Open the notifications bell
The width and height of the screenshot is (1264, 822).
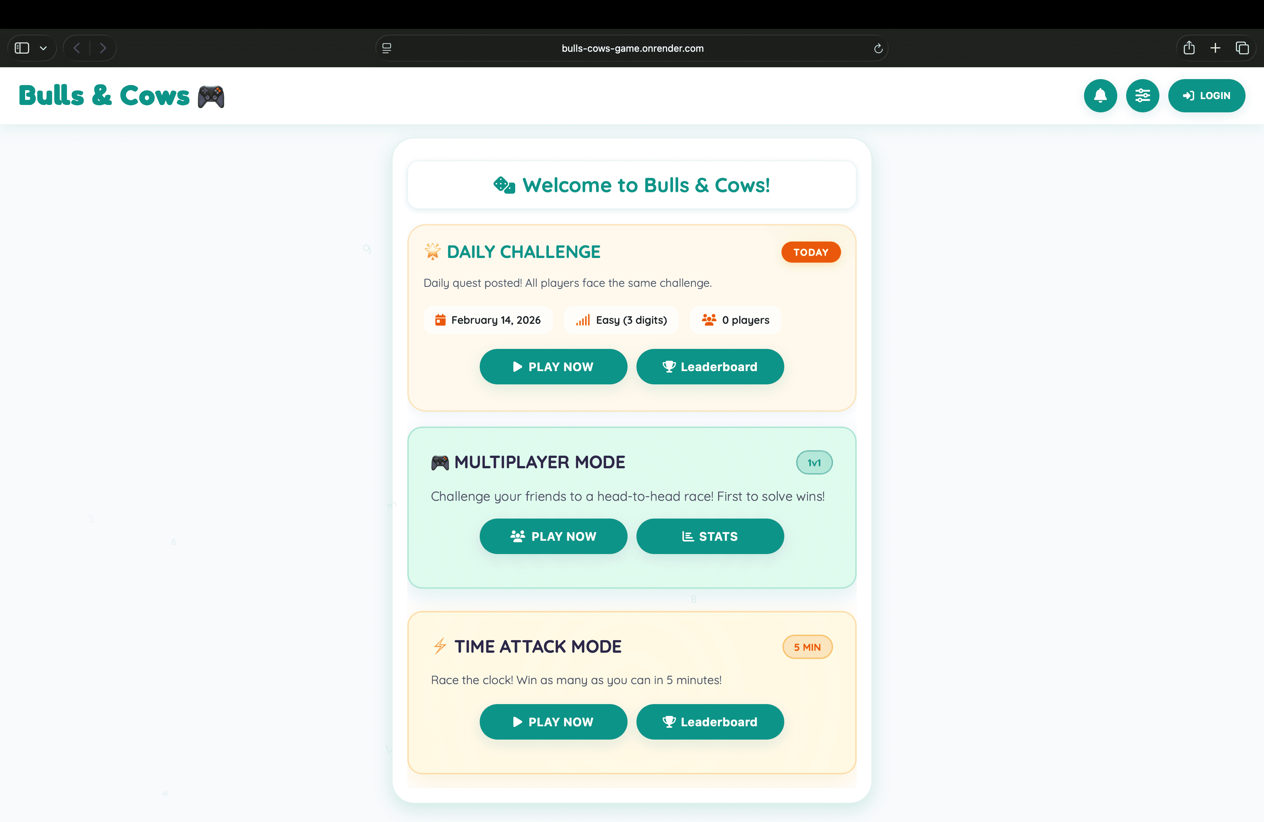click(1100, 96)
